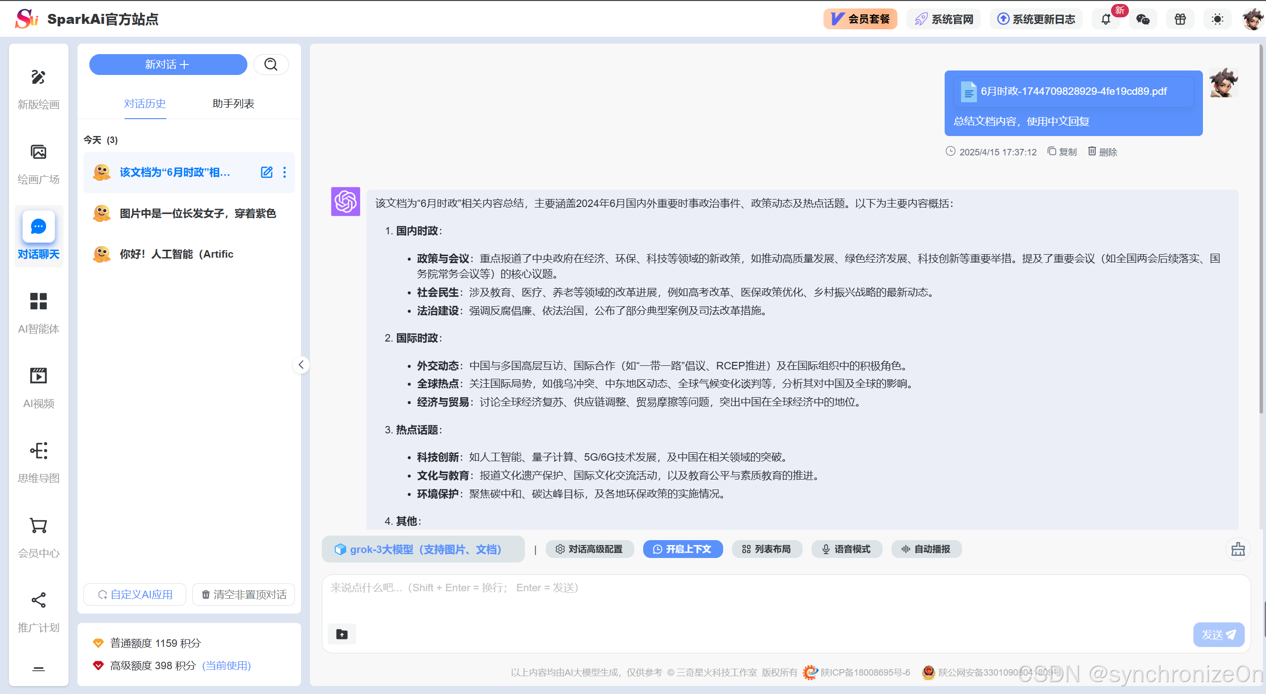Toggle 语音模式 voice mode
Image resolution: width=1266 pixels, height=694 pixels.
tap(846, 549)
